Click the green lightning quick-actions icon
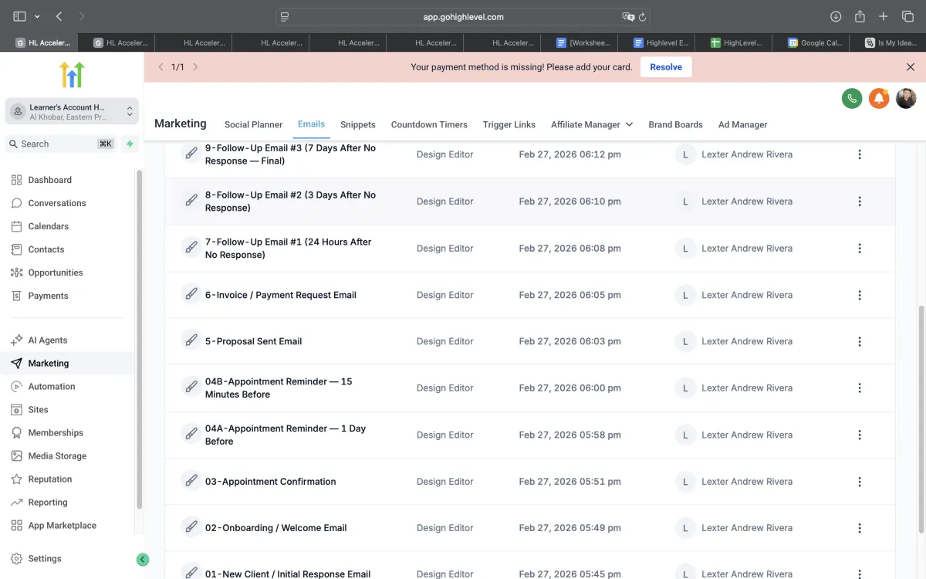 130,144
